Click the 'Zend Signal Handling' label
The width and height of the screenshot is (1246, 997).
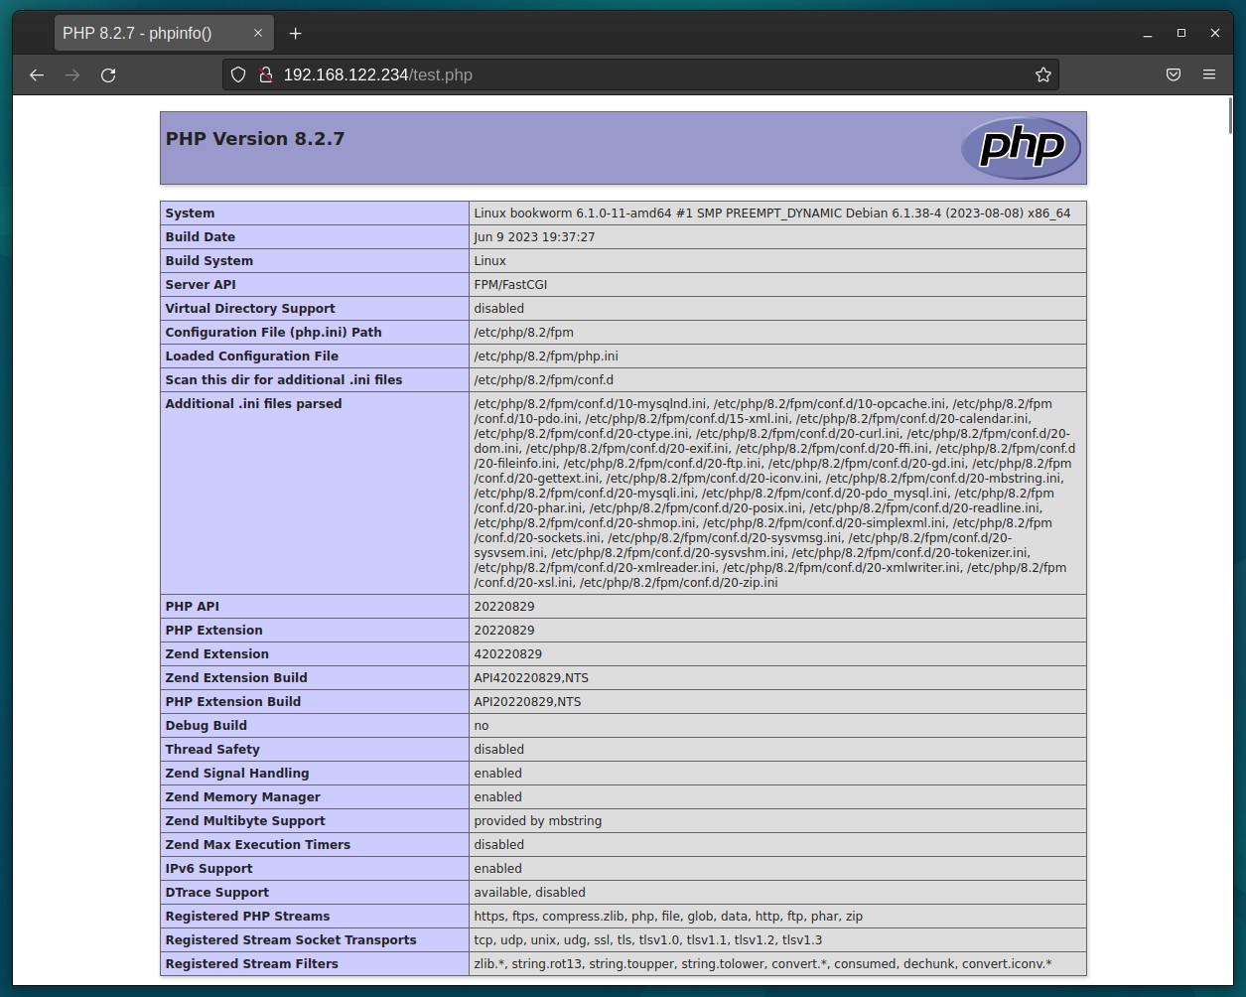[237, 774]
